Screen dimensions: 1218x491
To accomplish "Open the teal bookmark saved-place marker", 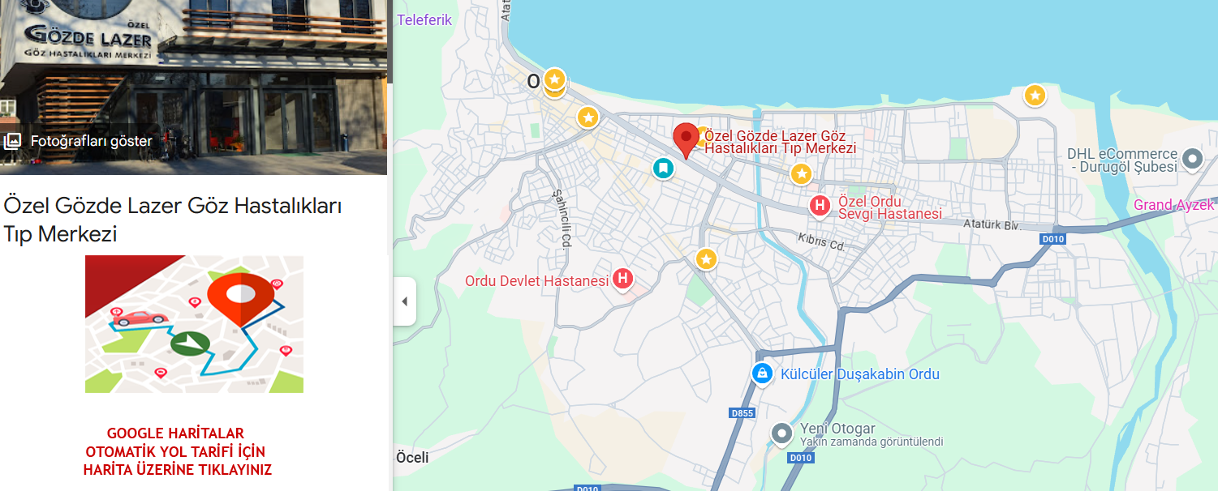I will click(x=663, y=169).
